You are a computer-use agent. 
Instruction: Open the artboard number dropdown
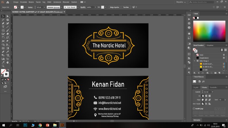pos(35,121)
